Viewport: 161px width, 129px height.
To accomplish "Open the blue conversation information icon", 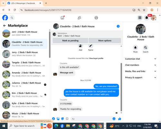I will (118, 26).
